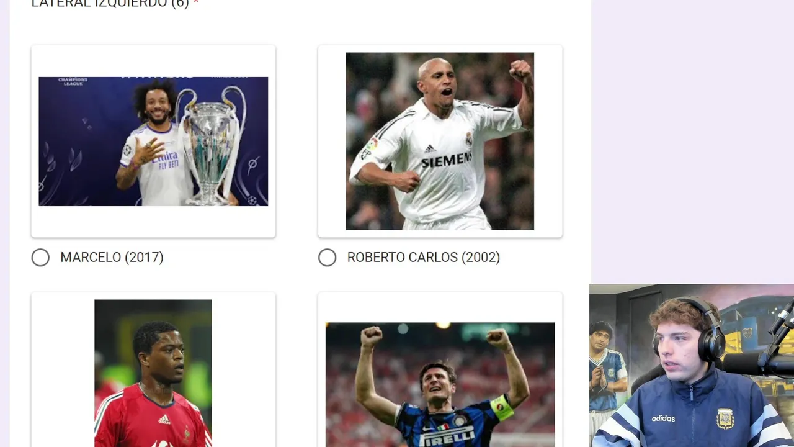Open the photo of player in Pirelli jersey

(440, 384)
